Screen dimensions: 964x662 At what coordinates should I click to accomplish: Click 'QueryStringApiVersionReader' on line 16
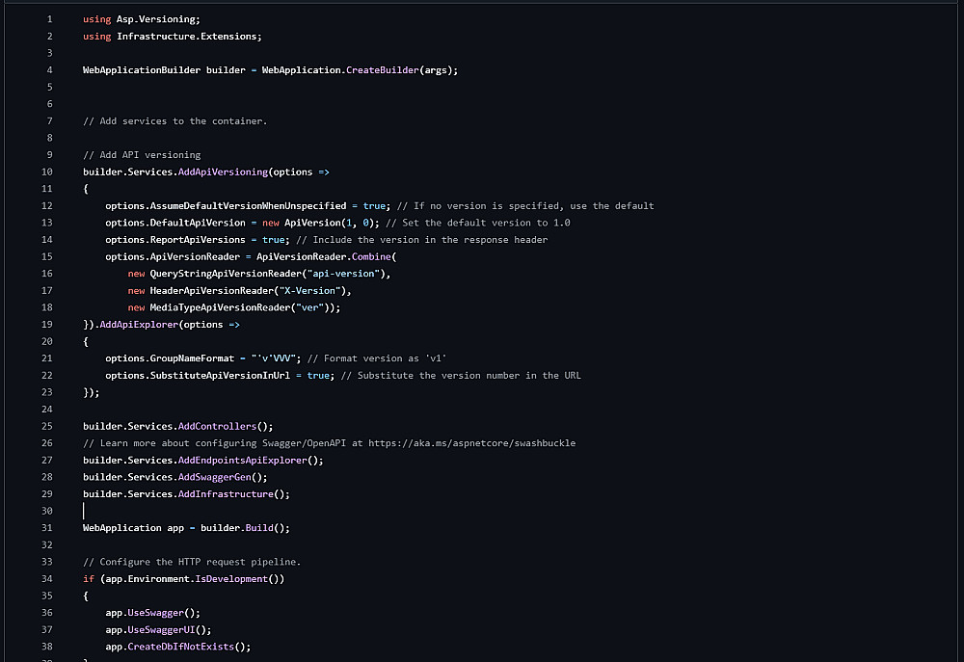(226, 274)
